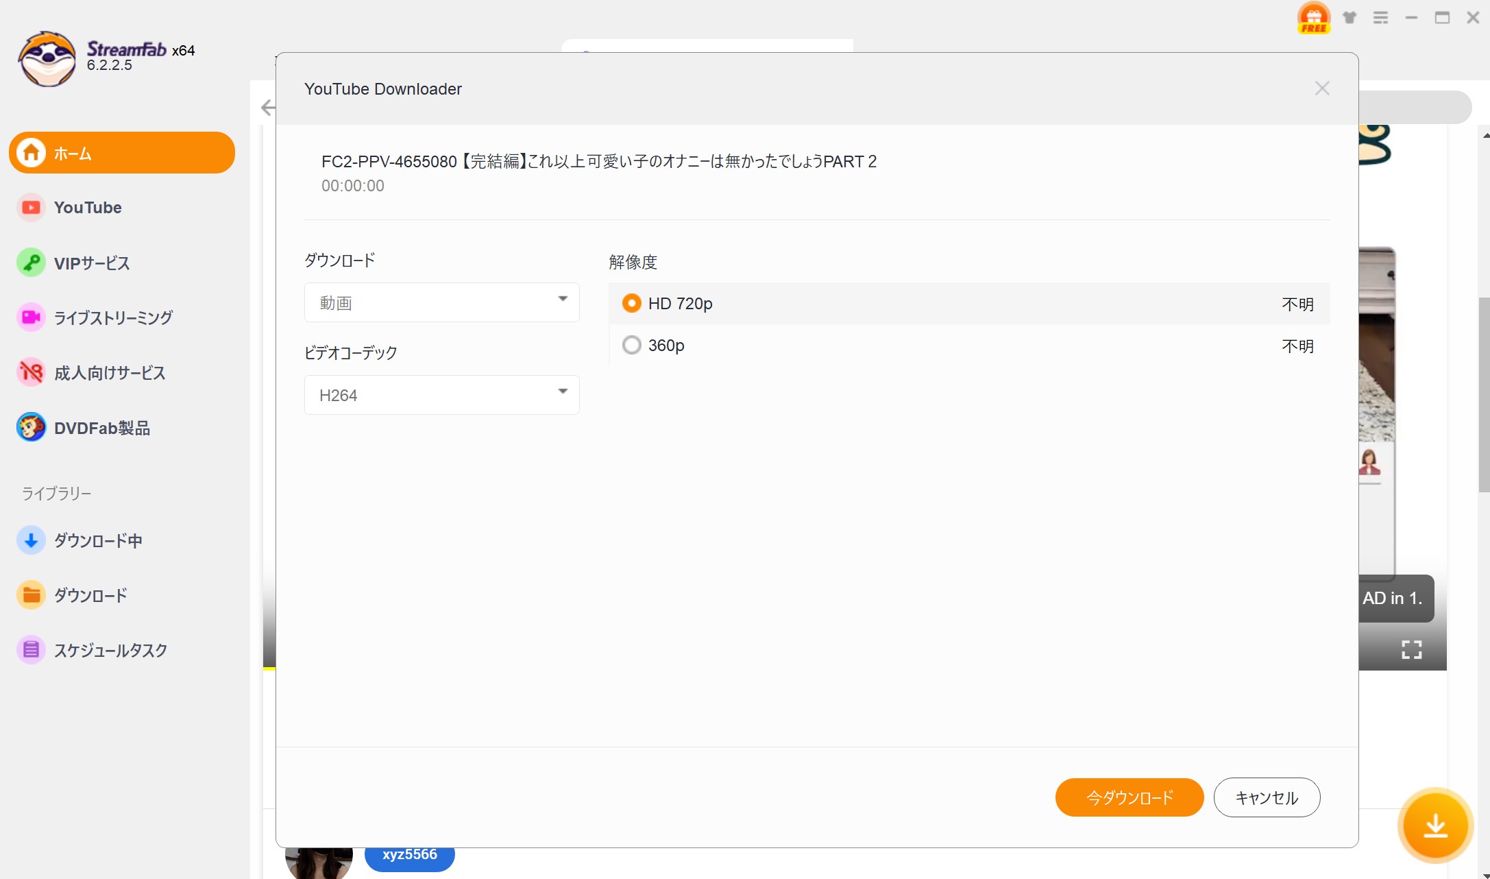Click the キャンセル button
Screen dimensions: 1490x879
click(x=1266, y=797)
